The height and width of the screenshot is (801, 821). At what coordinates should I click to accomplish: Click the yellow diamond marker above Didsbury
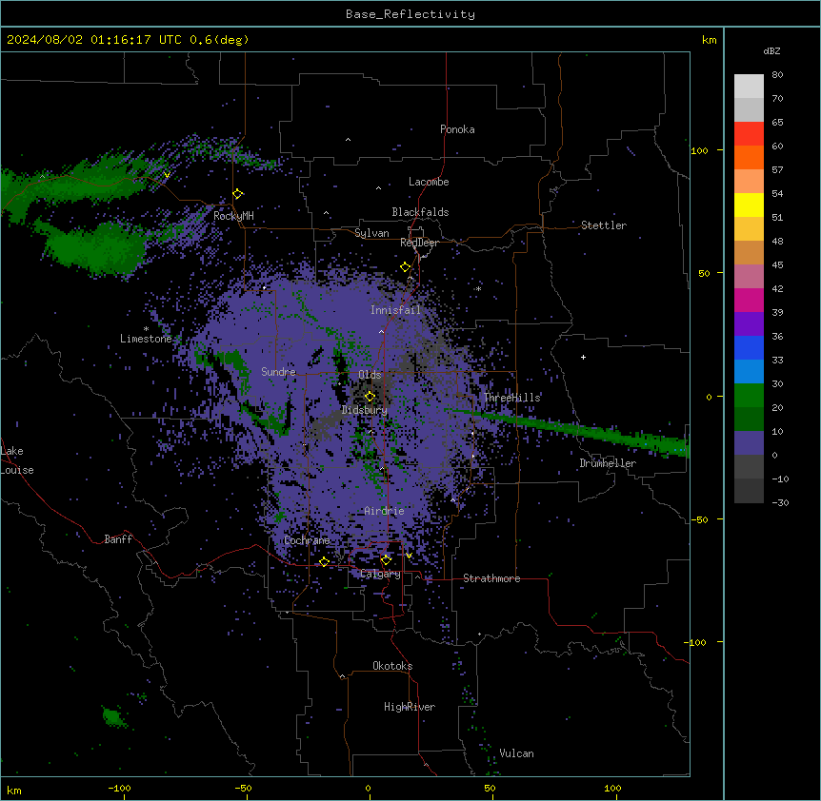pyautogui.click(x=370, y=397)
